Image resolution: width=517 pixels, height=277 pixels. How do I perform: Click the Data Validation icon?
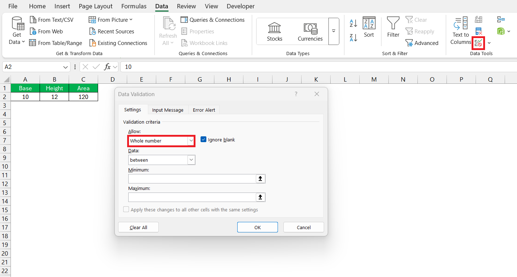coord(479,43)
